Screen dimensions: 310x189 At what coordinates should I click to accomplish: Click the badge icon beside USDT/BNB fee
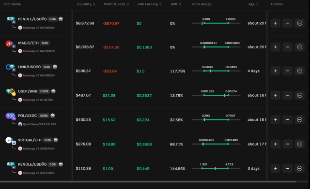53,91
